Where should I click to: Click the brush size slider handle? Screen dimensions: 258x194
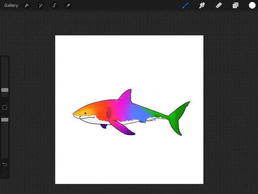point(5,90)
